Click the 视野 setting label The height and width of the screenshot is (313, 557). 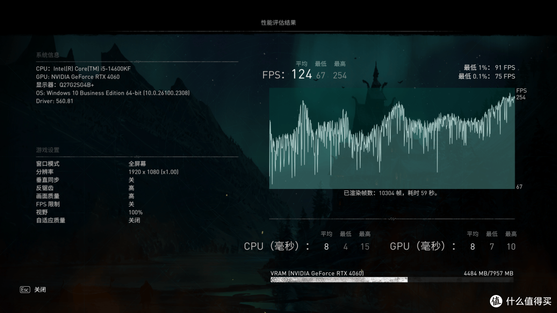[x=42, y=212]
